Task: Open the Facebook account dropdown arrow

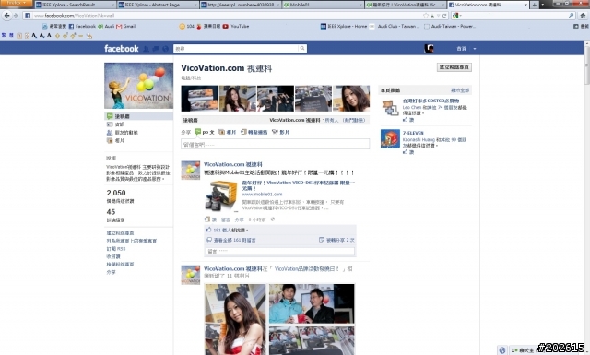Action: (x=475, y=49)
